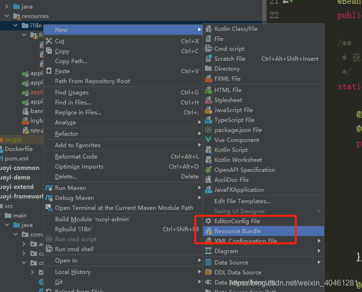This screenshot has height=292, width=362.
Task: Click the EditorConfig gear icon
Action: click(x=208, y=221)
